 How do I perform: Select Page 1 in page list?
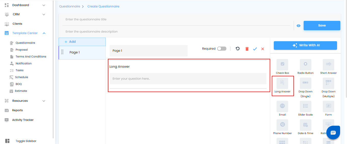[82, 53]
